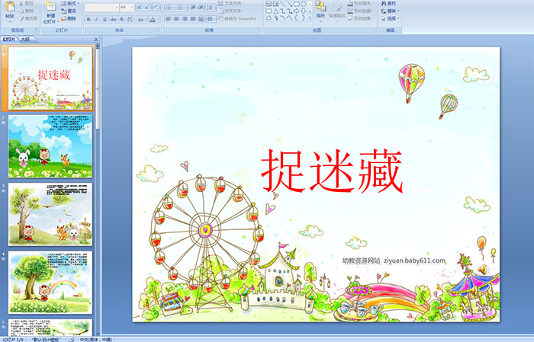
Task: Switch to the Slides (幻灯片) tab
Action: (8, 39)
